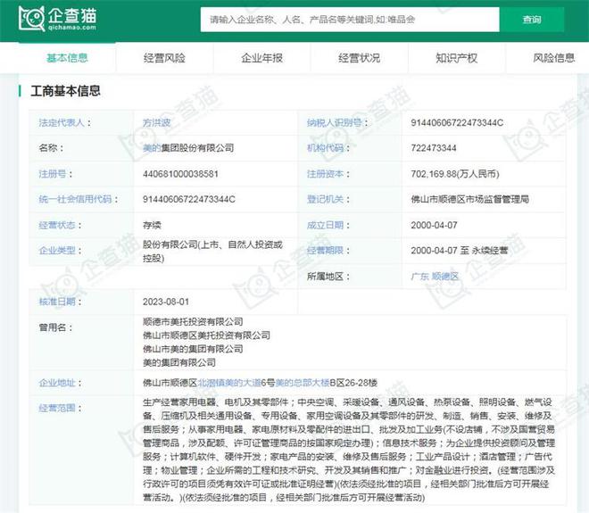This screenshot has width=589, height=513.
Task: Click the 法定代表人 label
Action: tap(62, 123)
